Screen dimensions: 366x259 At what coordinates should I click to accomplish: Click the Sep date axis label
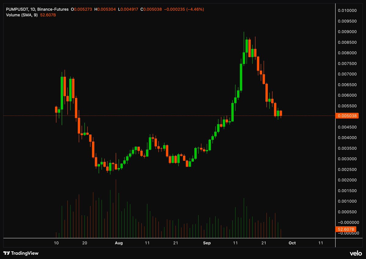pyautogui.click(x=207, y=243)
